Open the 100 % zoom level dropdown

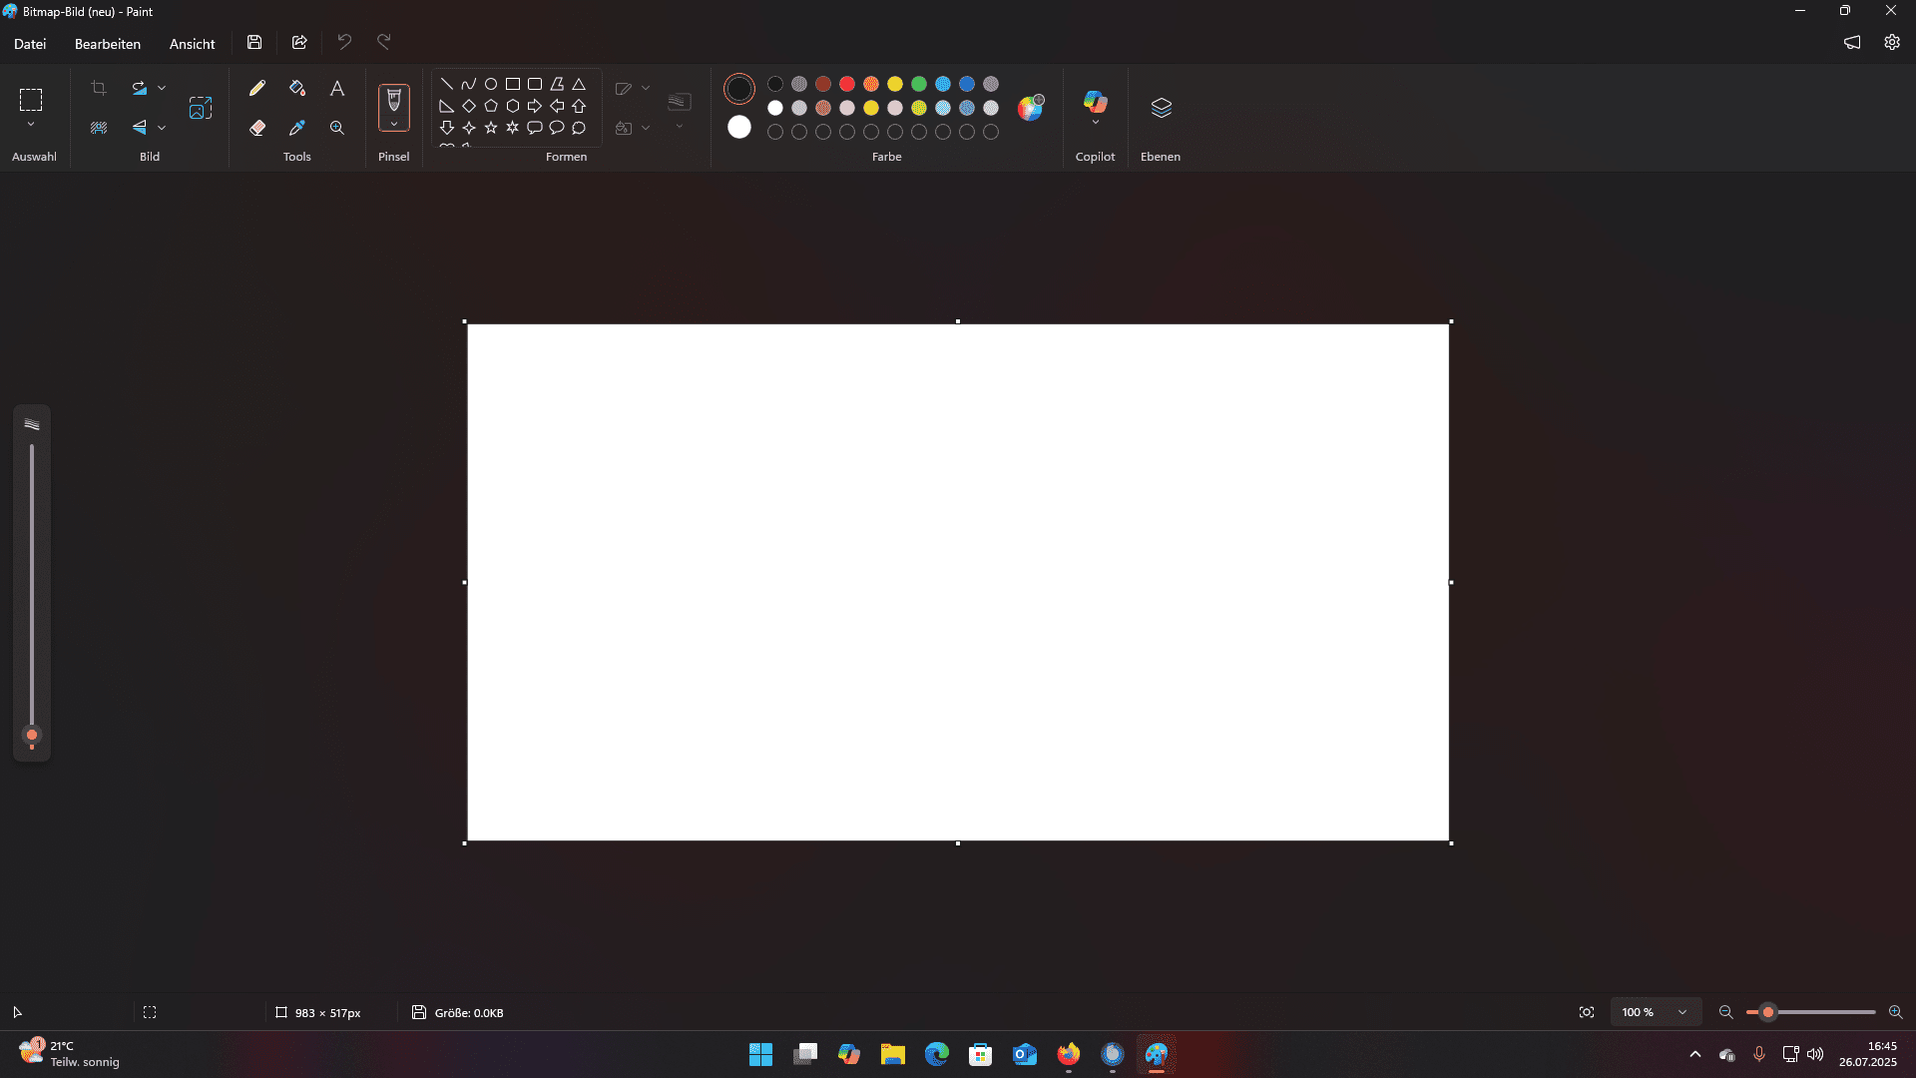(x=1682, y=1012)
